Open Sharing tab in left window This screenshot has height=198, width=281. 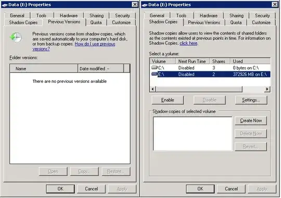click(96, 16)
